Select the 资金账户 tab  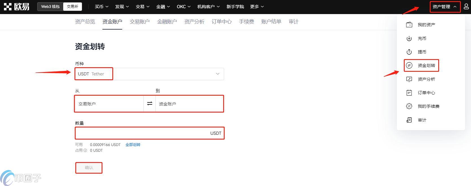coord(112,22)
